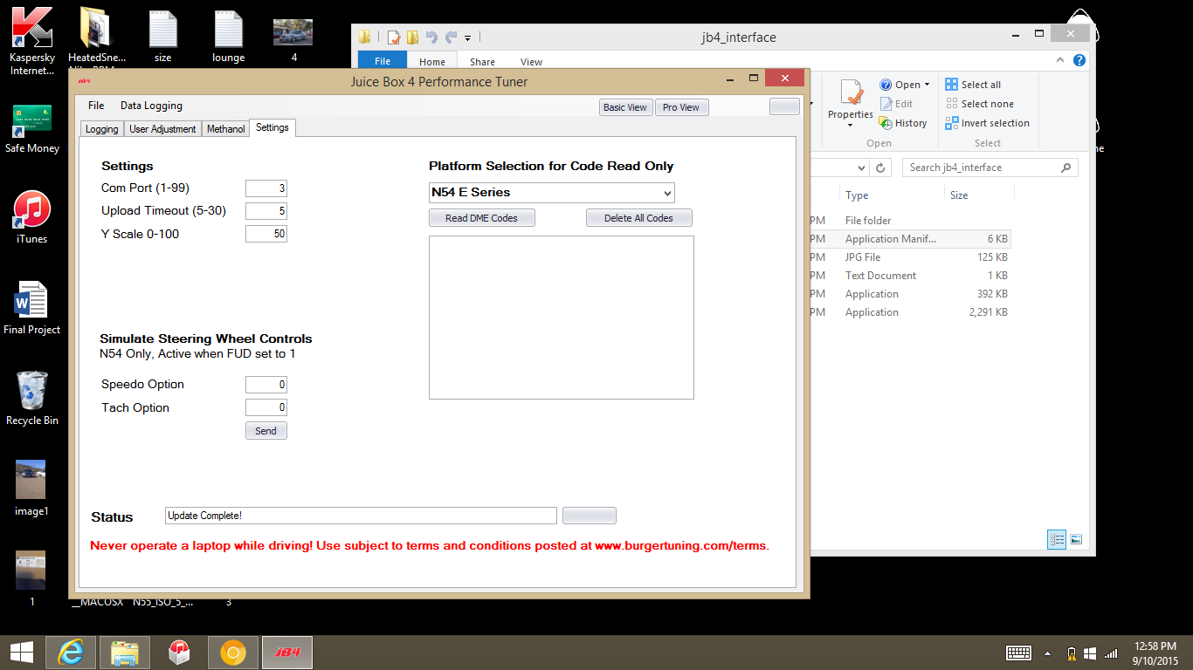Open the taskbar clock showing 12:58 PM
This screenshot has width=1193, height=670.
[x=1156, y=653]
